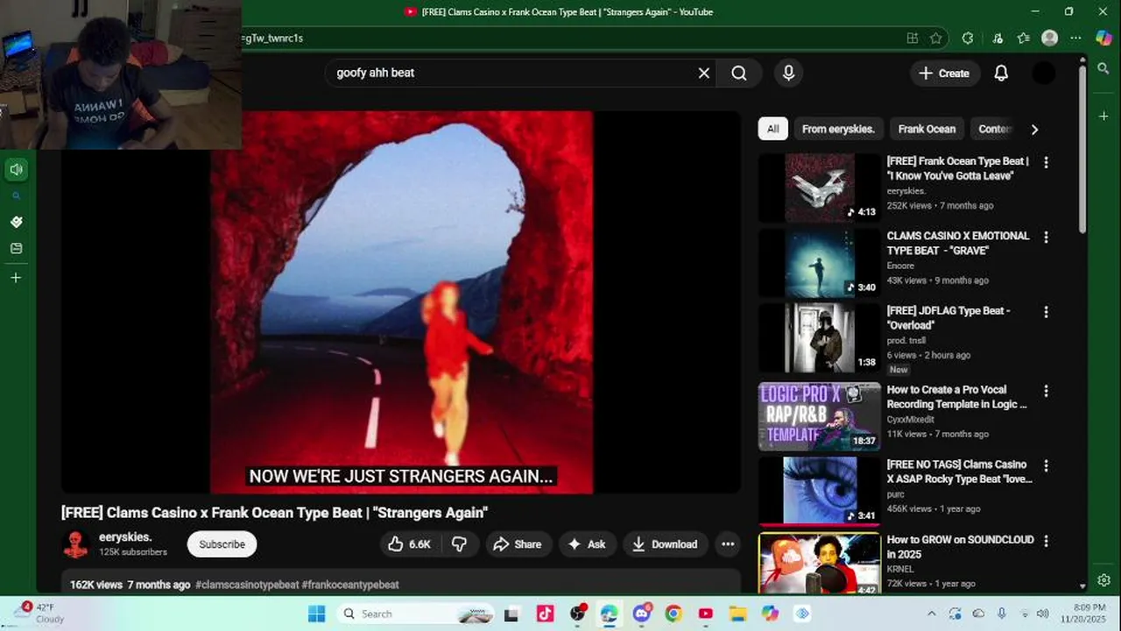
Task: Start voice search with the microphone icon
Action: tap(788, 73)
